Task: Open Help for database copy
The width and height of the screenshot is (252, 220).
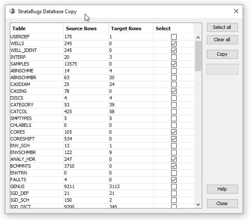Action: 222,189
